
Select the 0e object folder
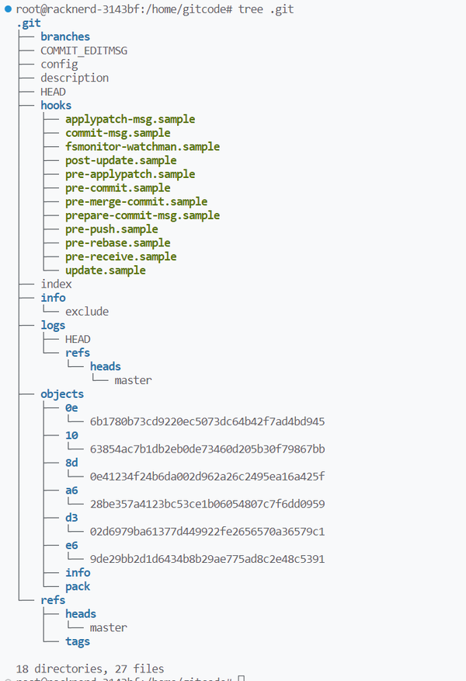coord(71,408)
